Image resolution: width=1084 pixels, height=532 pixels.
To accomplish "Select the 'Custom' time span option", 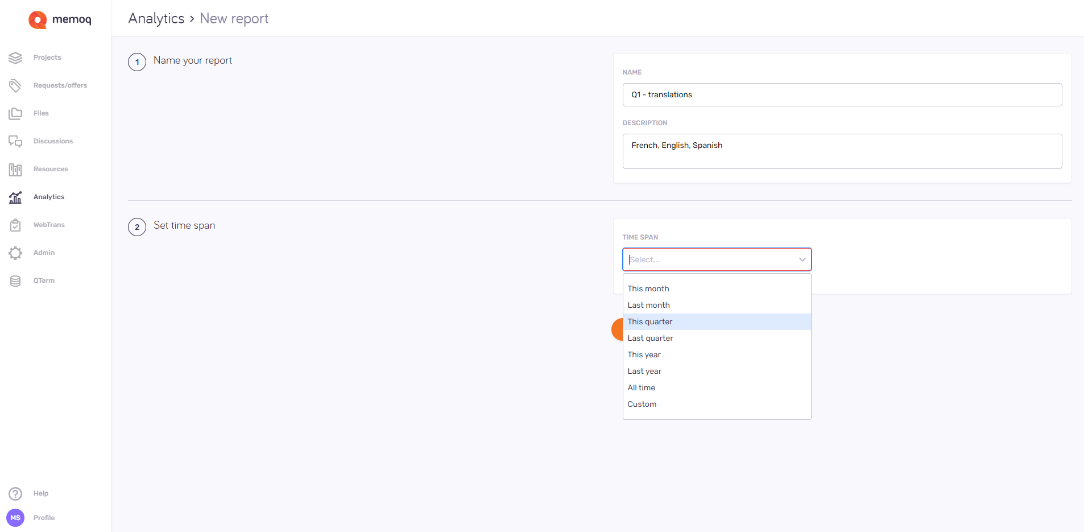I will 717,404.
